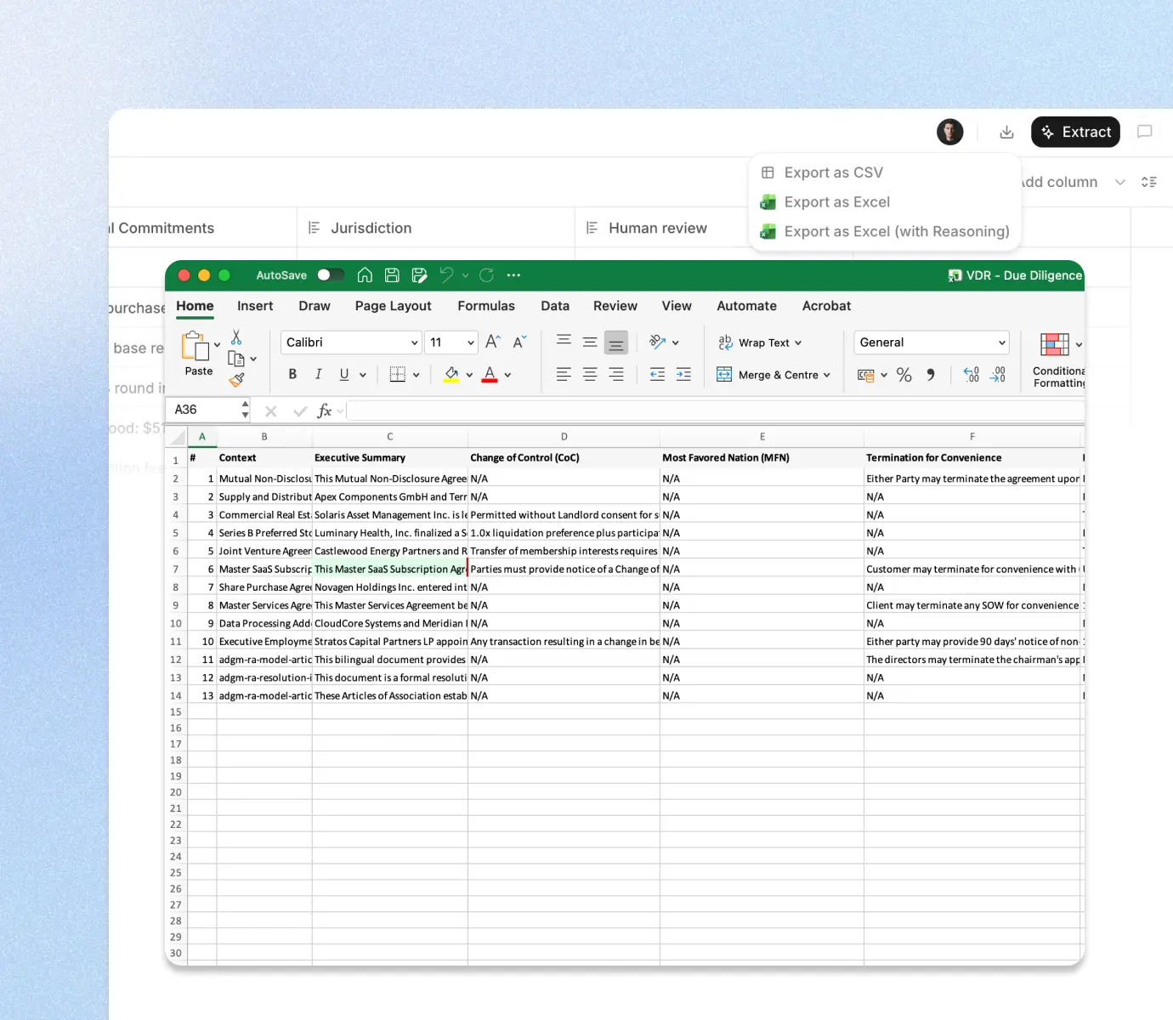Expand the chevron next to Add column
1173x1020 pixels.
coord(1120,182)
